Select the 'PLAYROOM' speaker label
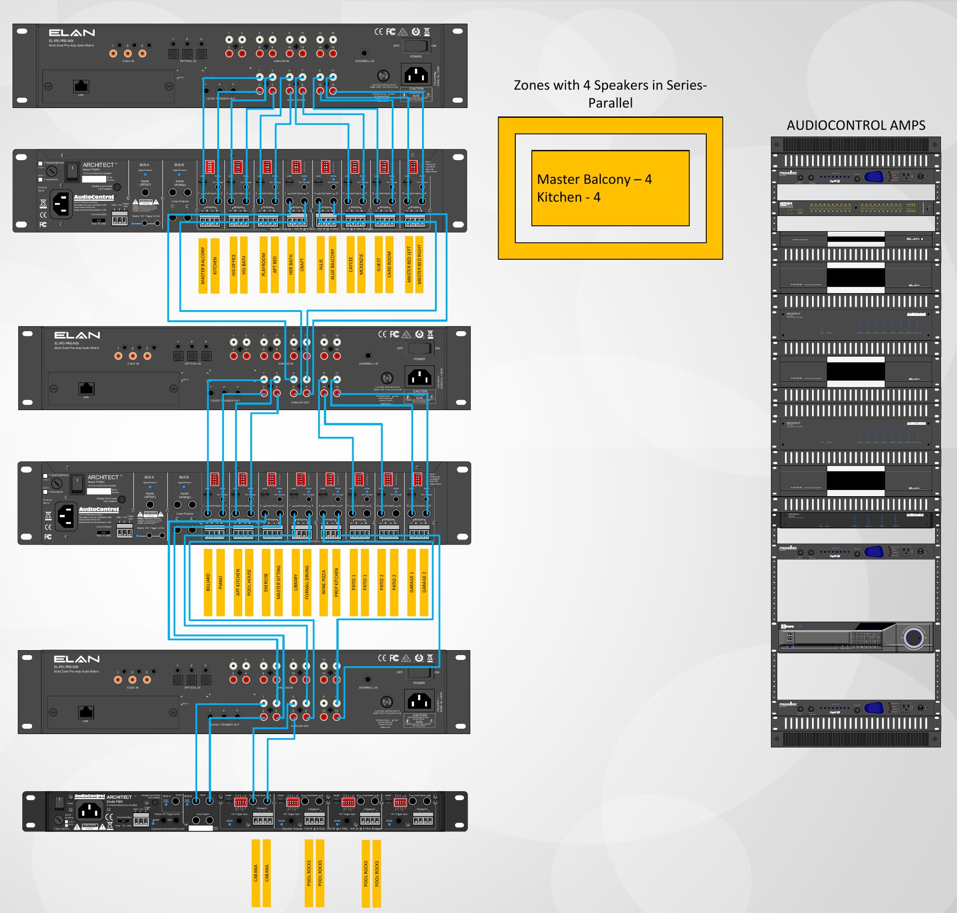957x913 pixels. [x=263, y=265]
